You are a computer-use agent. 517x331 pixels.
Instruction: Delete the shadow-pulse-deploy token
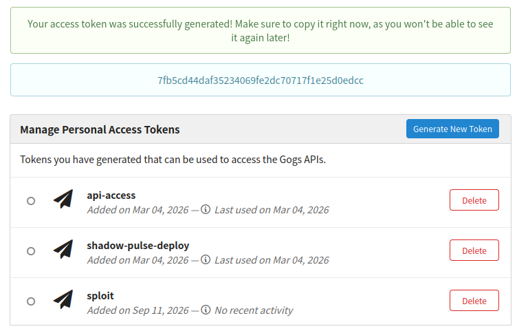coord(474,250)
